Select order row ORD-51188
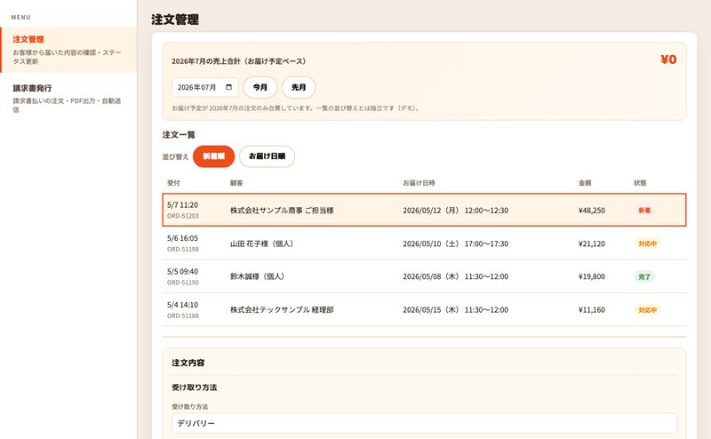Viewport: 711px width, 439px height. point(424,310)
